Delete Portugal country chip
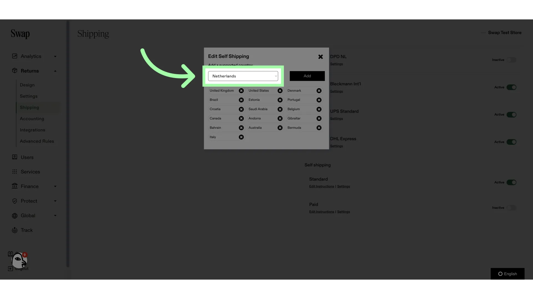 coord(319,100)
